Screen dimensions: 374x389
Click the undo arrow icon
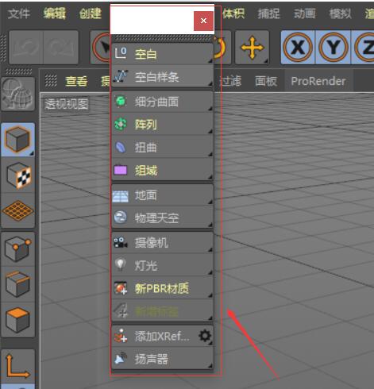[25, 48]
